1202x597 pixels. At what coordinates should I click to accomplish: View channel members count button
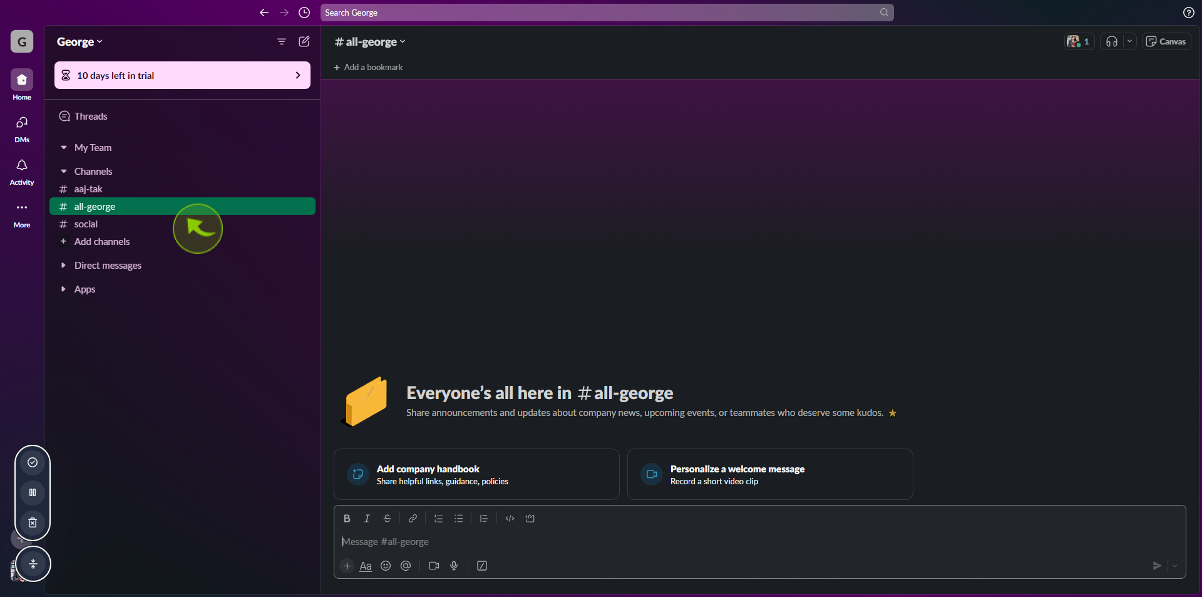pos(1079,41)
